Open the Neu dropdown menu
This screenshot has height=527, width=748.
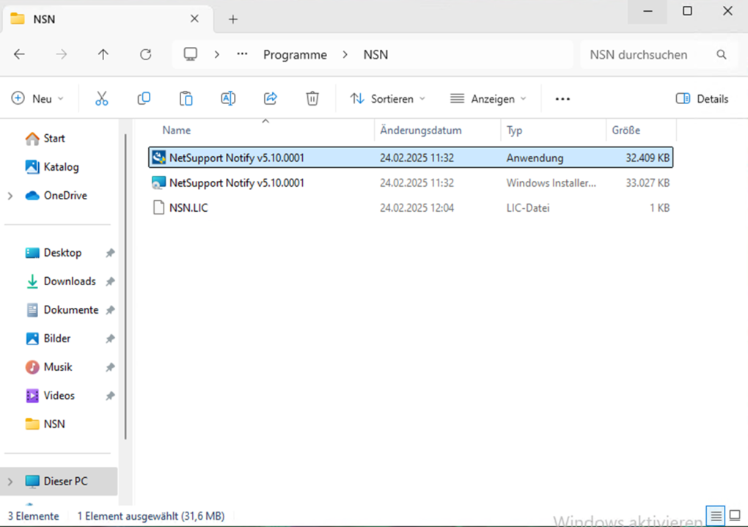coord(38,98)
